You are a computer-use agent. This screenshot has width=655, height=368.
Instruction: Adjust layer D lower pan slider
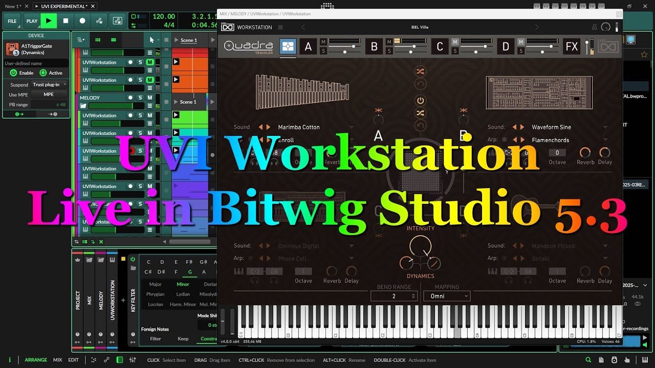tap(543, 51)
